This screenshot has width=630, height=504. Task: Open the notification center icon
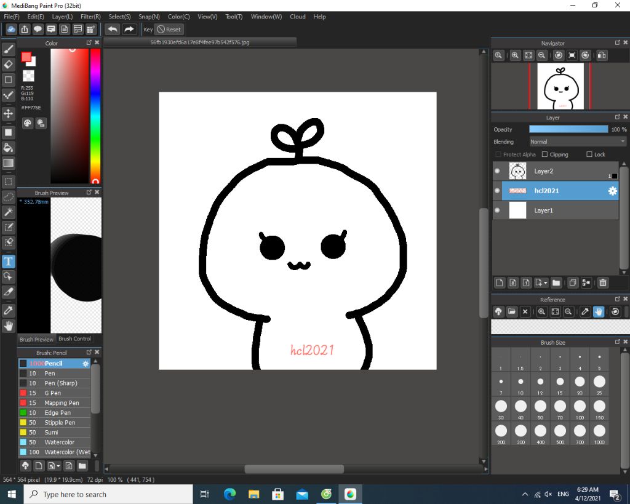[x=615, y=494]
